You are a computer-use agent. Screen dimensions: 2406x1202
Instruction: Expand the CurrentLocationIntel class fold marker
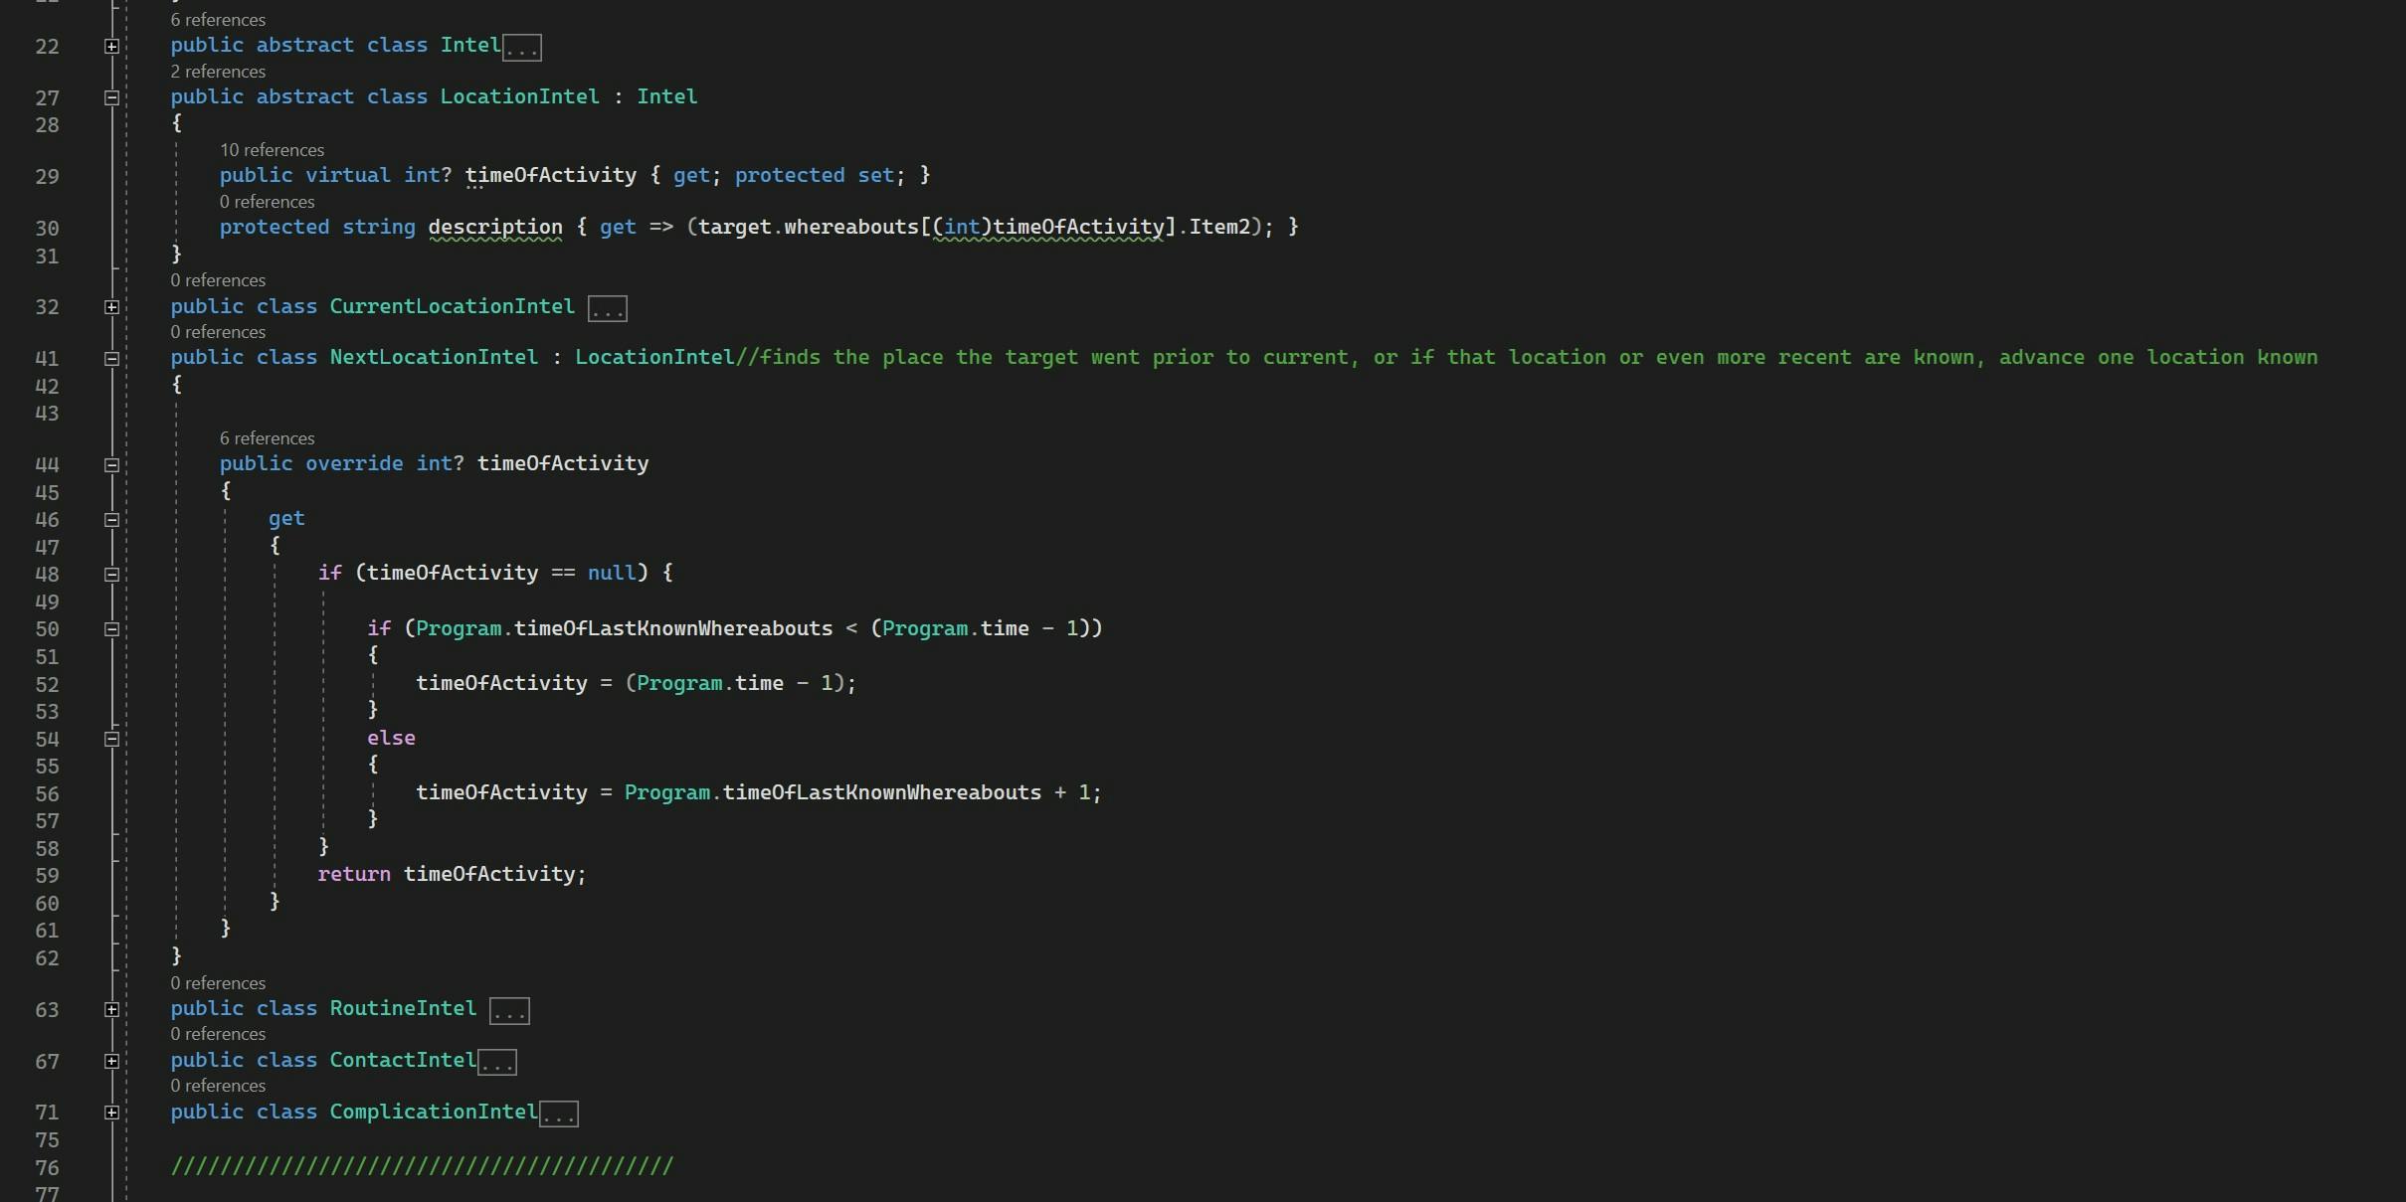pos(111,307)
